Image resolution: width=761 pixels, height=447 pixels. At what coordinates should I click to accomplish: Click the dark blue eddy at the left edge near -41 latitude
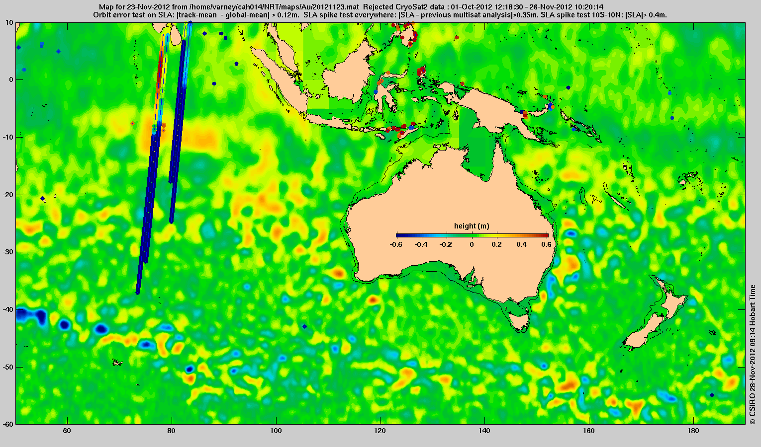[x=31, y=315]
